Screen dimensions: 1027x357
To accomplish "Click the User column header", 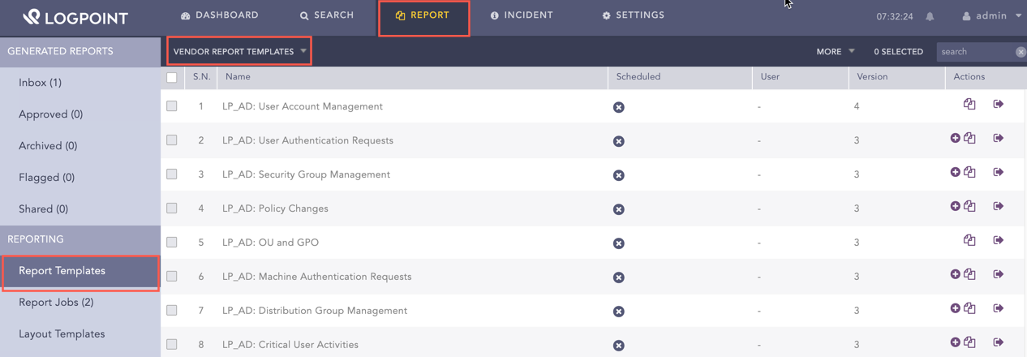I will click(770, 77).
